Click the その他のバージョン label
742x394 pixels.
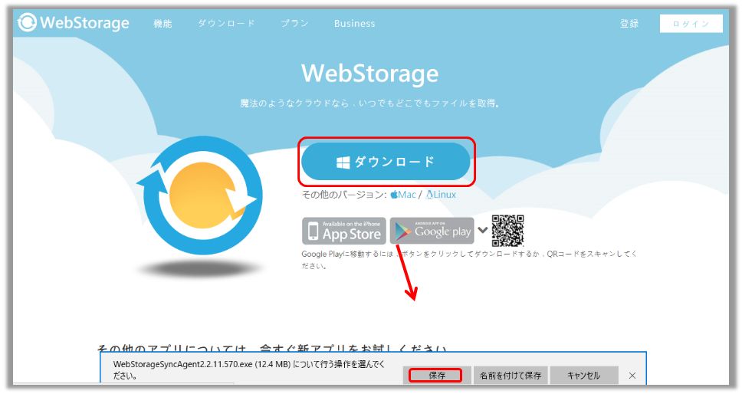tap(344, 195)
